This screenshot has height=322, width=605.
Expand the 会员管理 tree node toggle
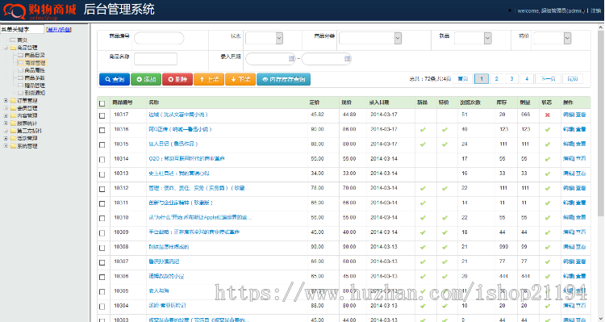click(x=6, y=108)
